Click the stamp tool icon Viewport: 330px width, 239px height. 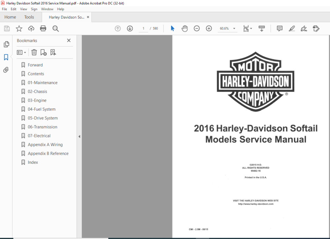316,28
